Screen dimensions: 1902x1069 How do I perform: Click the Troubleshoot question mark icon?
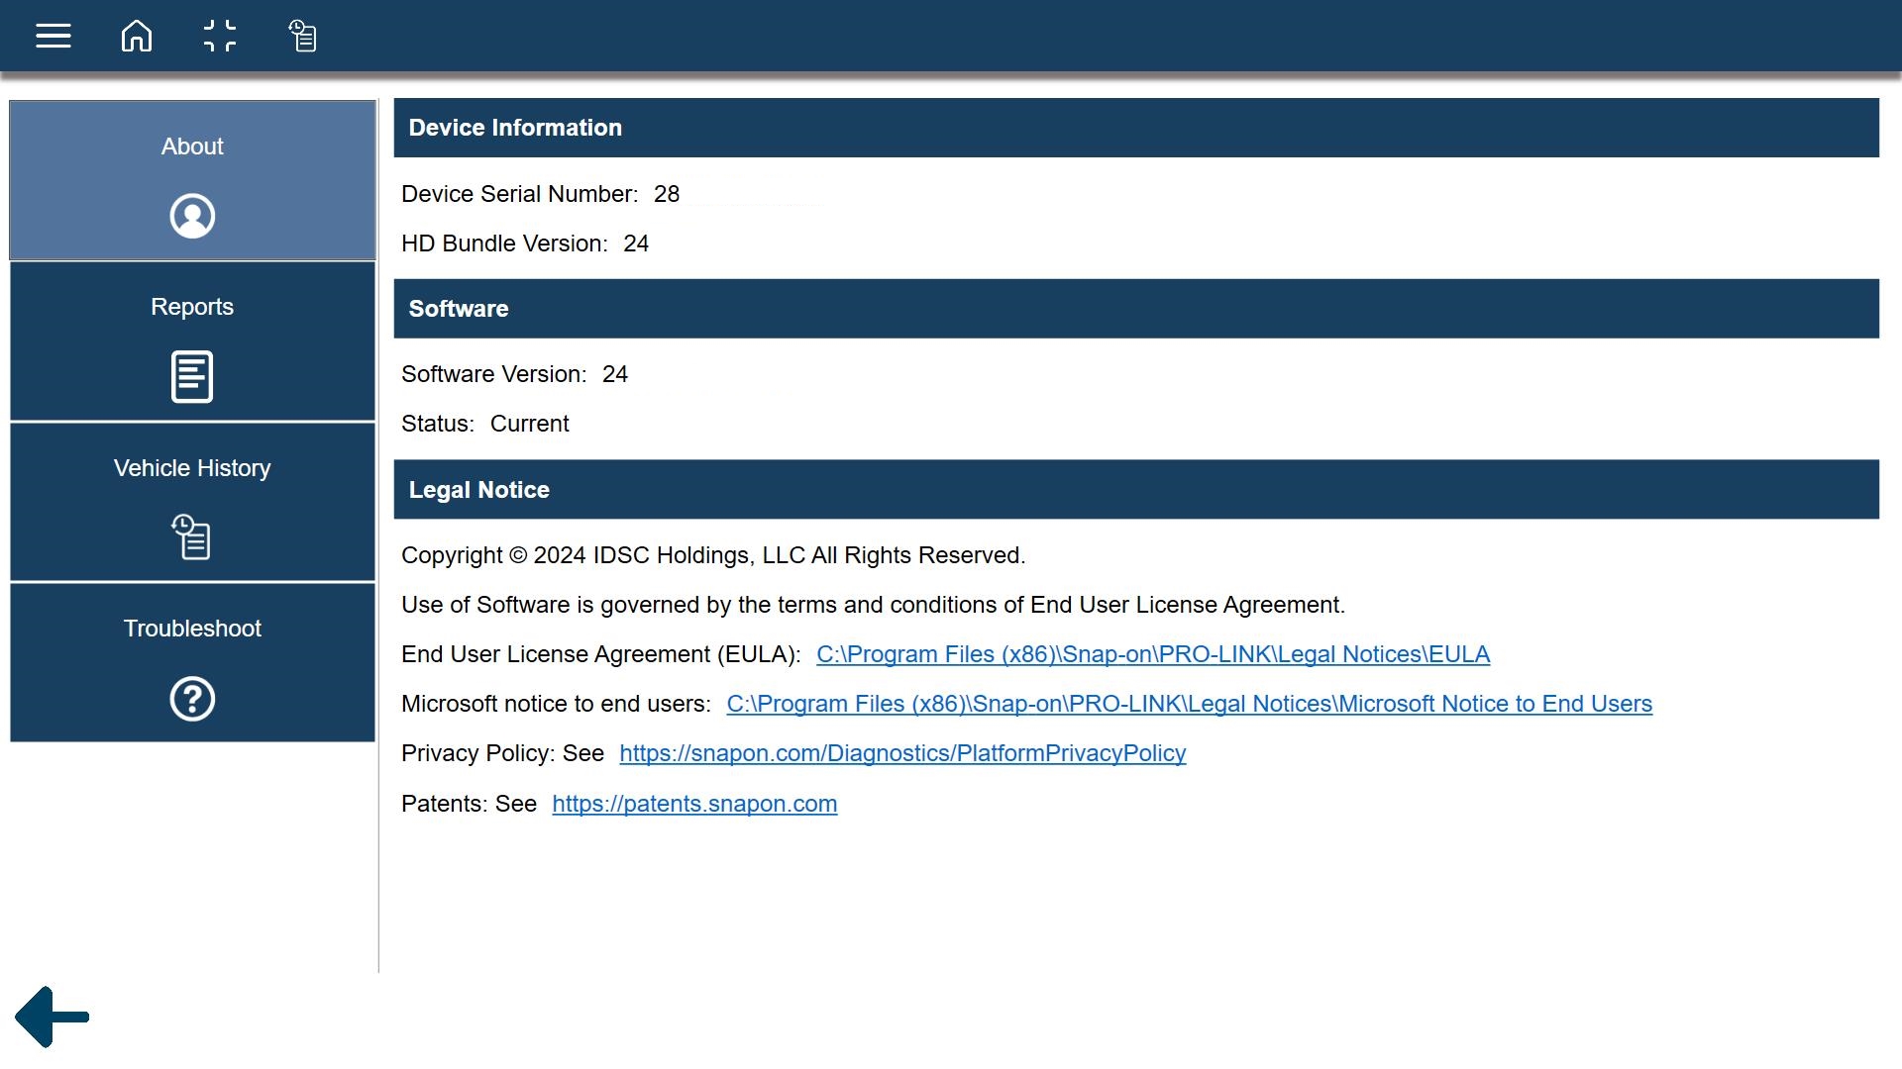[x=192, y=699]
